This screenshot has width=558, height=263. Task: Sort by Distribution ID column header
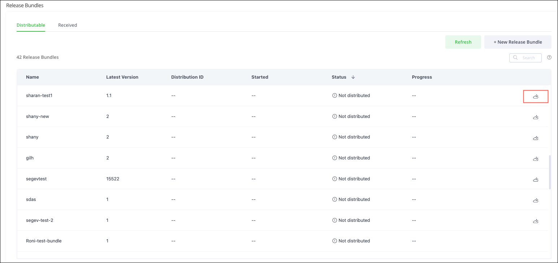tap(187, 77)
